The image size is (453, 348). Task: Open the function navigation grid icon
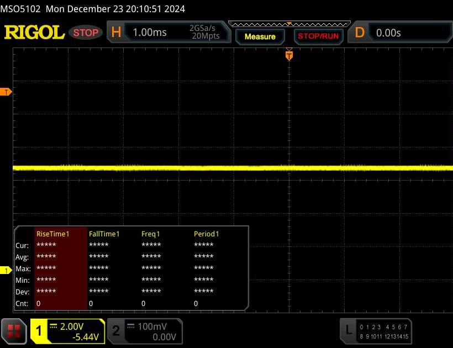[14, 331]
